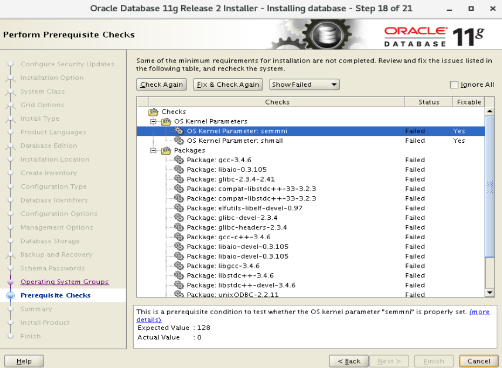The image size is (502, 368).
Task: Collapse the OS Kernel Parameters node
Action: tap(153, 122)
